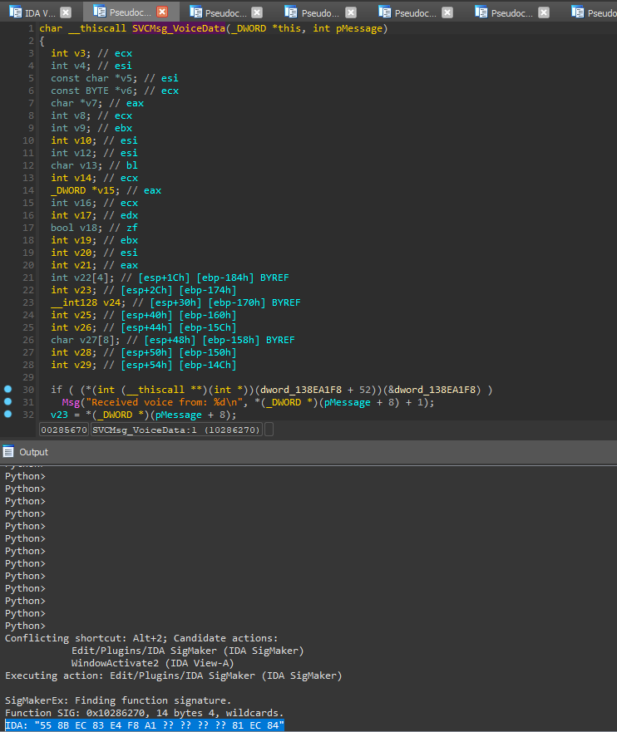Image resolution: width=617 pixels, height=732 pixels.
Task: Select the "int v29" declaration
Action: coord(143,365)
